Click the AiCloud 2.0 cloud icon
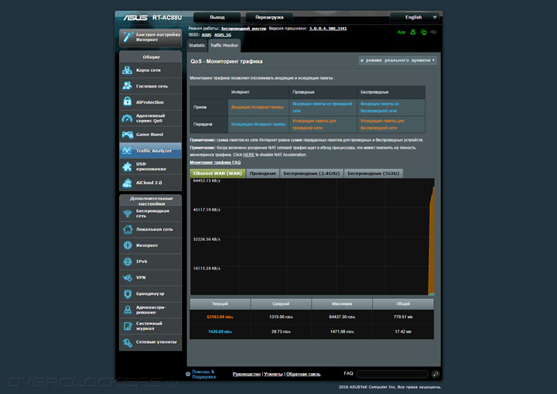The height and width of the screenshot is (394, 557). [127, 183]
